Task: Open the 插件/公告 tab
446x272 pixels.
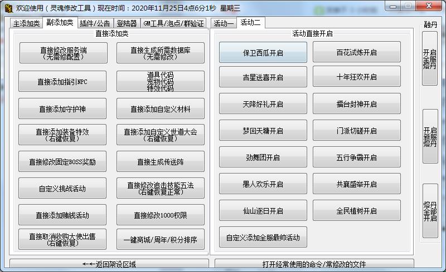Action: click(x=94, y=23)
